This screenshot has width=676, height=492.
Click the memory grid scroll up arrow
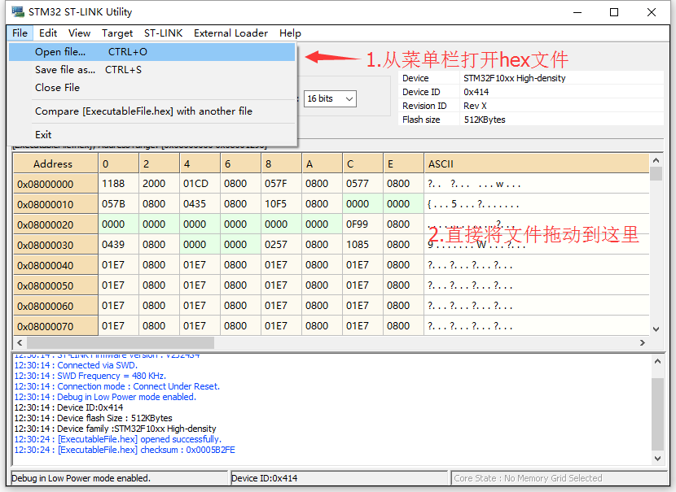point(656,160)
